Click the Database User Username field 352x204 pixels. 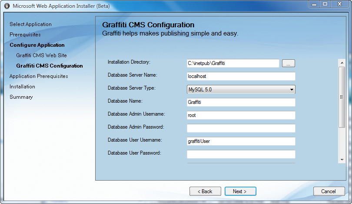pos(241,142)
